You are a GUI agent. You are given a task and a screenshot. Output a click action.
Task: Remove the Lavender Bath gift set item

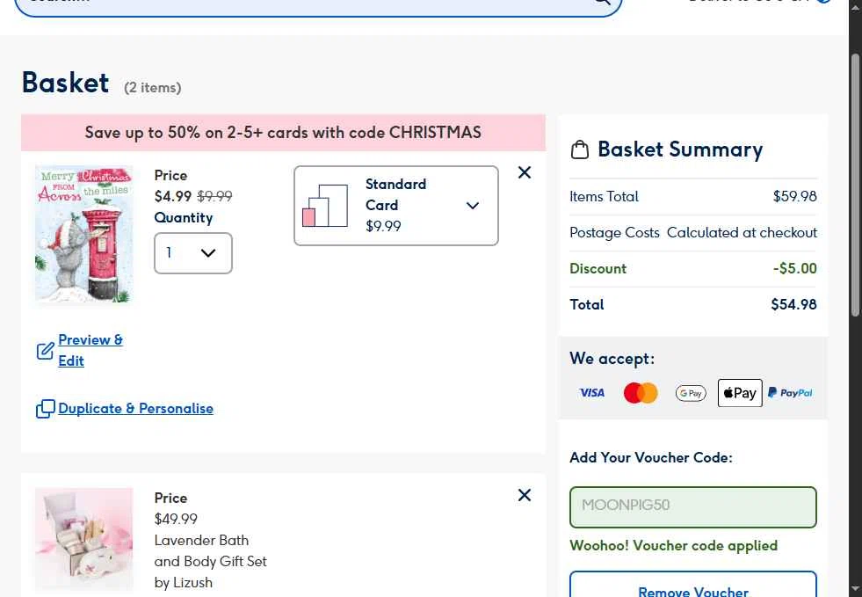[525, 495]
